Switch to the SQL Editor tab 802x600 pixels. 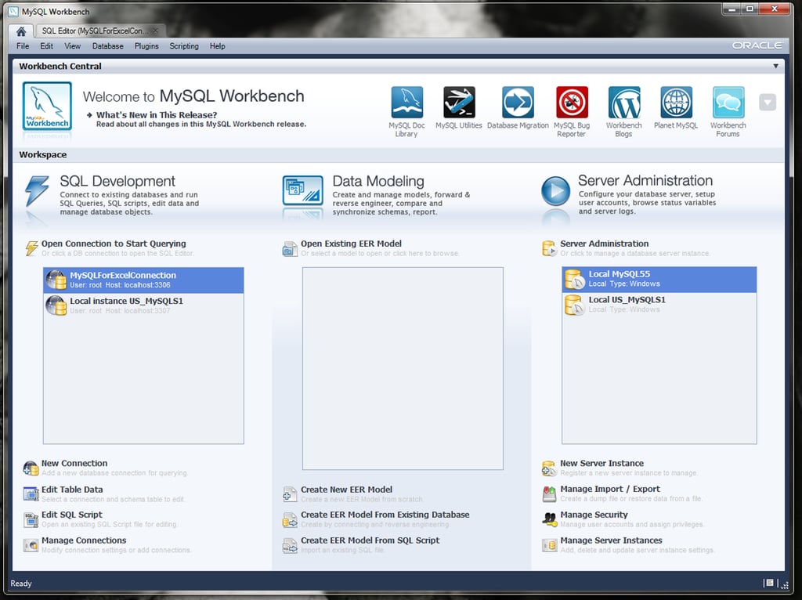coord(95,31)
